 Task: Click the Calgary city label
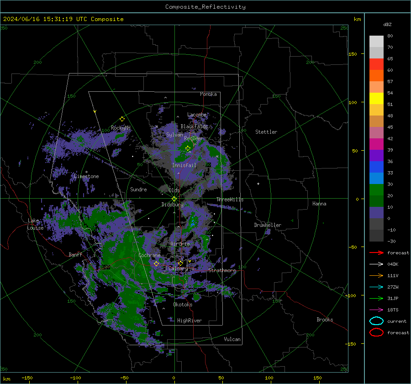pyautogui.click(x=178, y=268)
